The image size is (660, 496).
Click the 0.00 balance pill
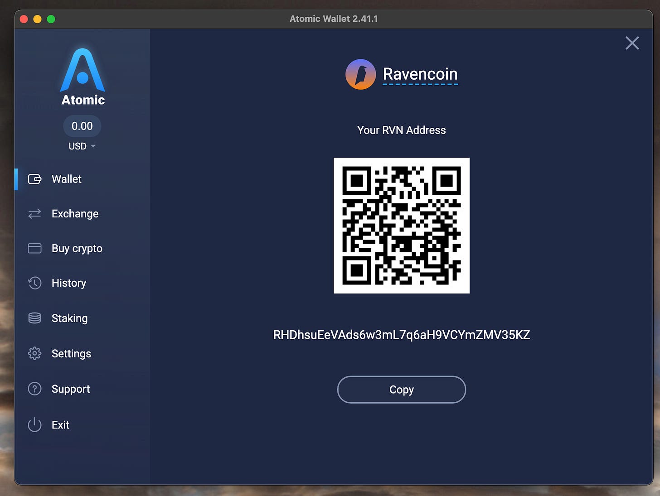tap(82, 126)
